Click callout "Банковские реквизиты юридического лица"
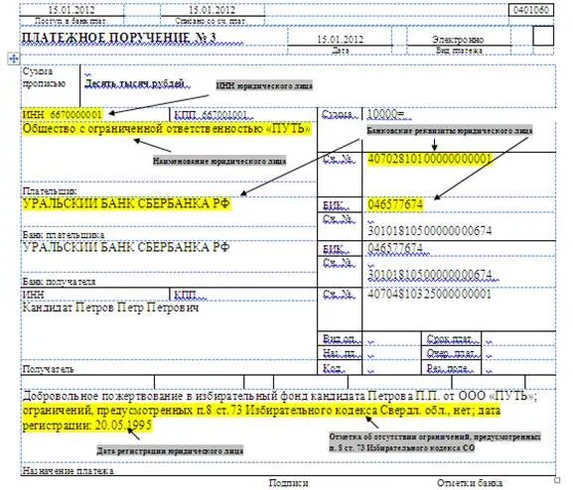This screenshot has width=573, height=490. point(450,130)
